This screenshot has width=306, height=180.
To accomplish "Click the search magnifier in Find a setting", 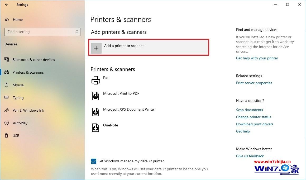I will pyautogui.click(x=77, y=32).
